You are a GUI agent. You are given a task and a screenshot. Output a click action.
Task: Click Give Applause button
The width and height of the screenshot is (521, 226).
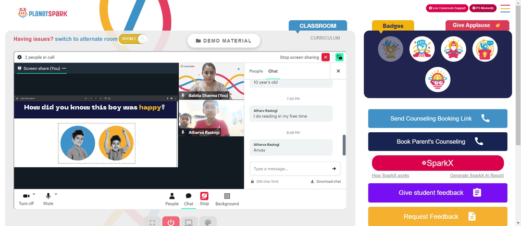(x=477, y=25)
